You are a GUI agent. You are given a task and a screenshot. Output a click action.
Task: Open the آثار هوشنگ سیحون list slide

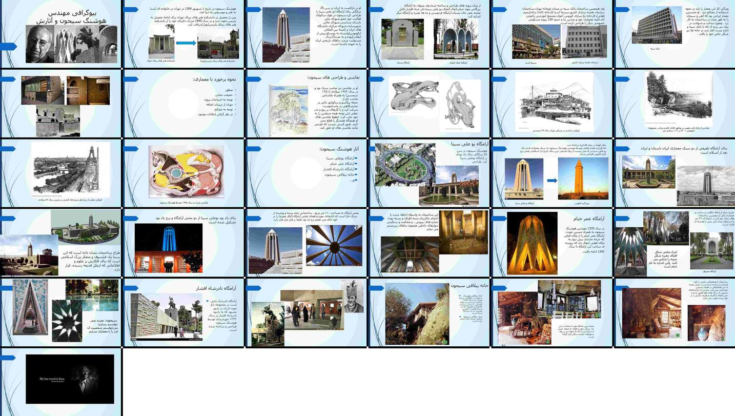tap(307, 173)
